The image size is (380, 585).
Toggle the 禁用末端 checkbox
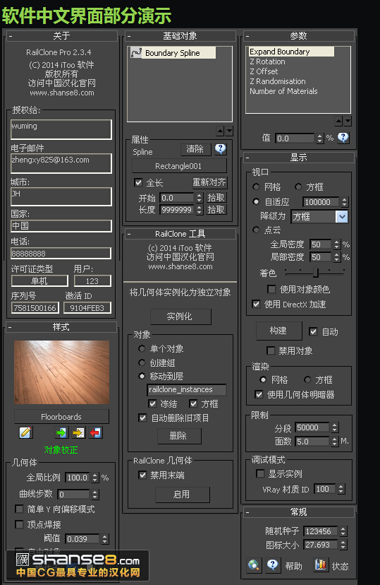[x=142, y=475]
